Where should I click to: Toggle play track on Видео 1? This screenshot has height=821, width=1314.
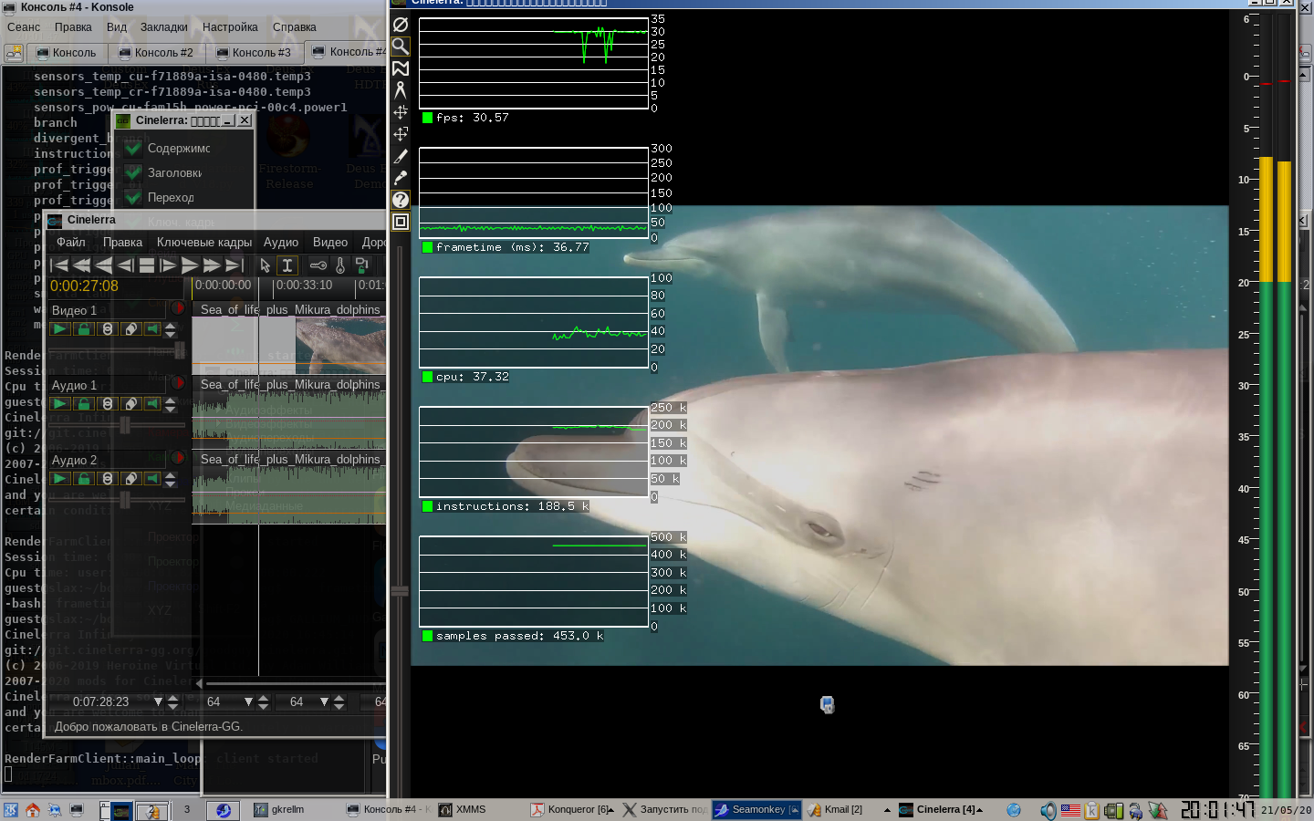[x=60, y=329]
